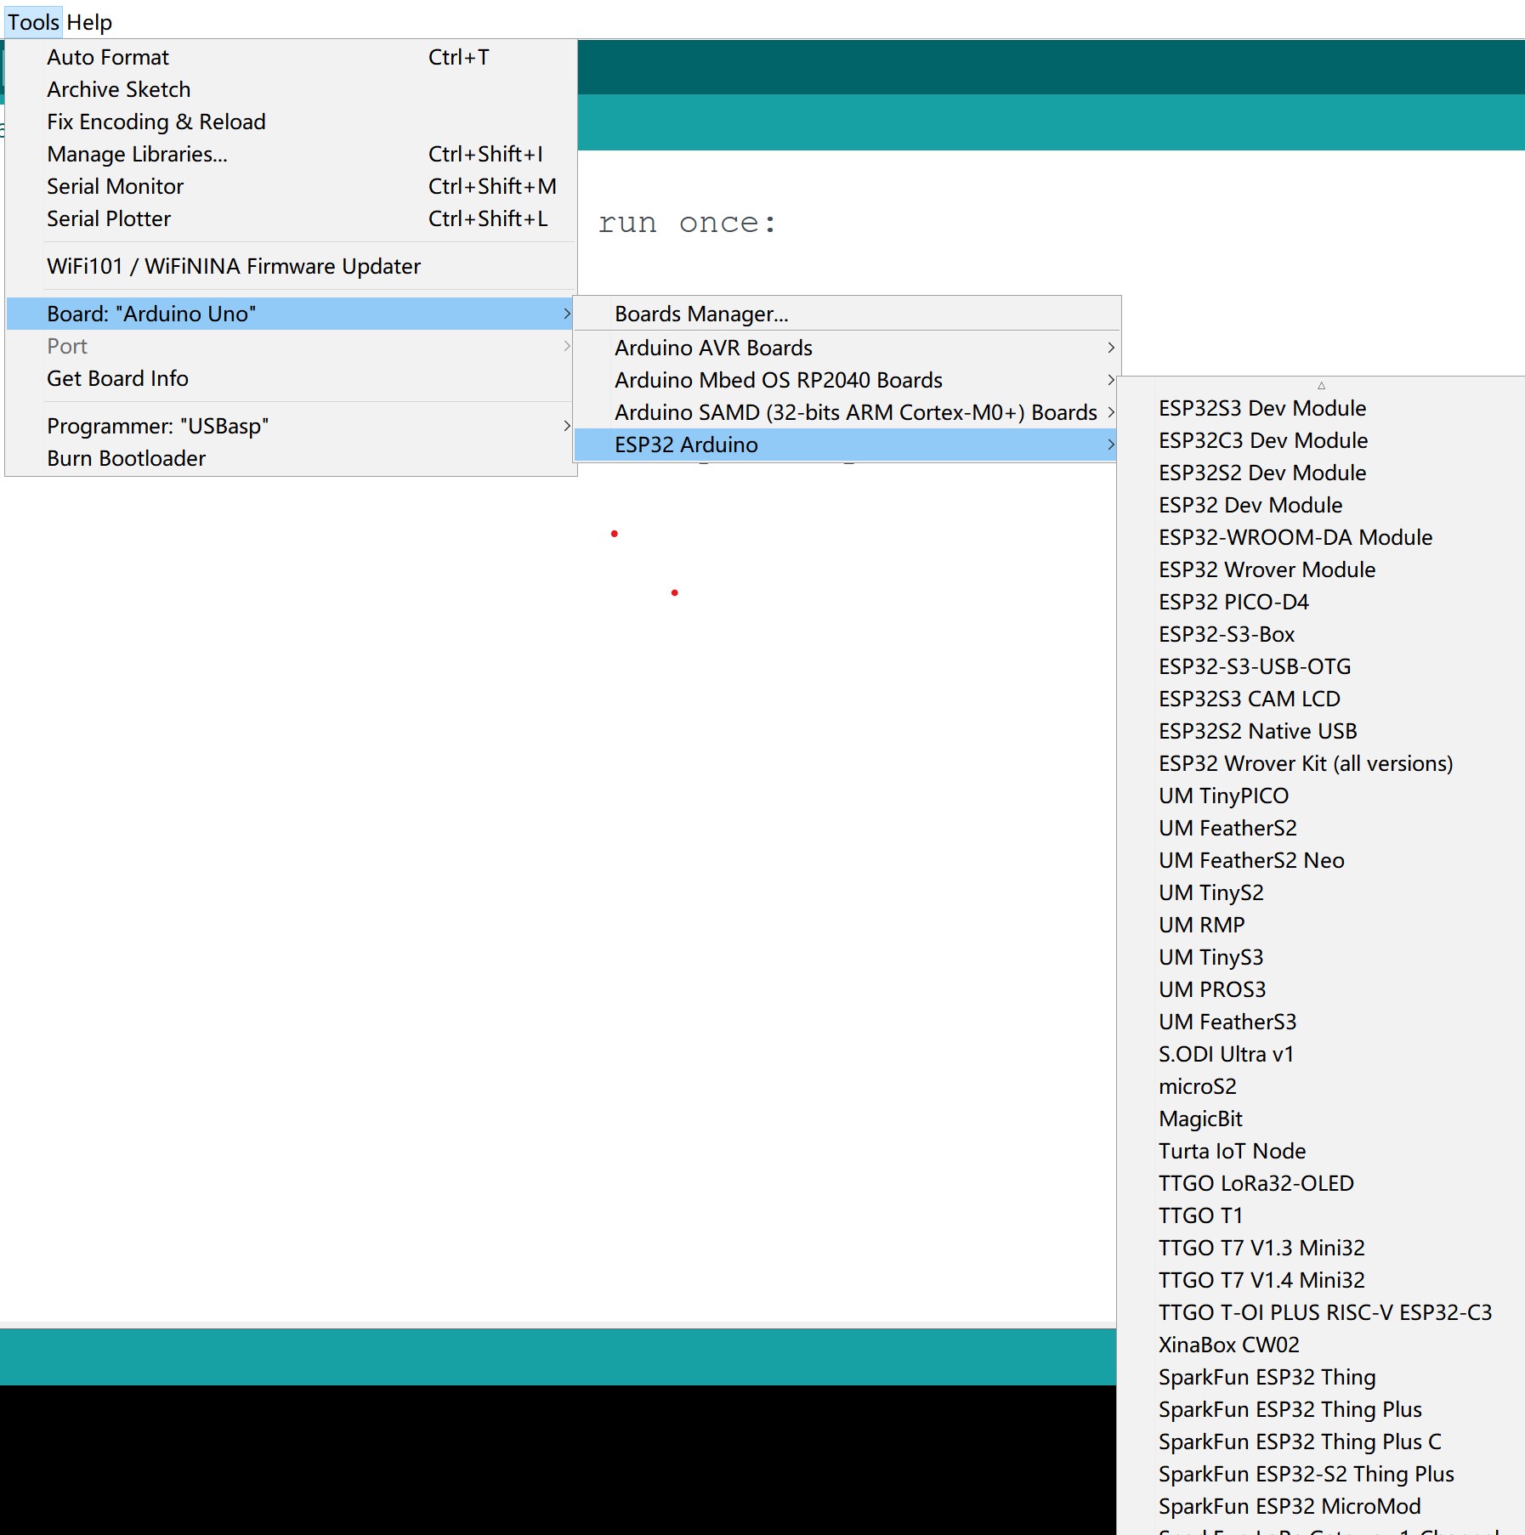
Task: Select TTGO T7 V1.3 Mini32
Action: pyautogui.click(x=1321, y=1248)
